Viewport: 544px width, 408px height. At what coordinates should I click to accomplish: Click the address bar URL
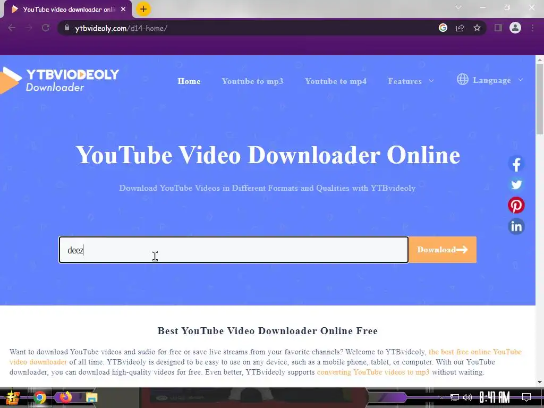point(121,28)
